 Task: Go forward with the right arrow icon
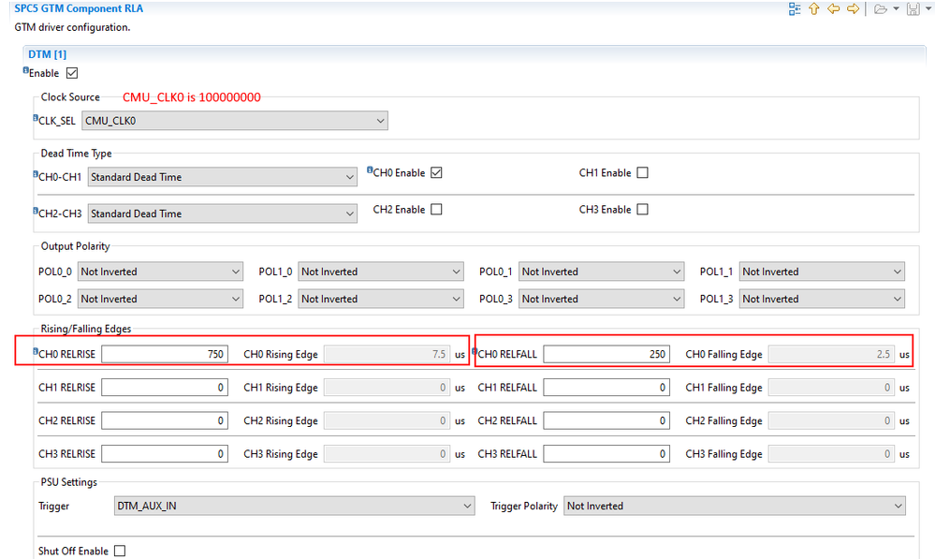coord(854,9)
